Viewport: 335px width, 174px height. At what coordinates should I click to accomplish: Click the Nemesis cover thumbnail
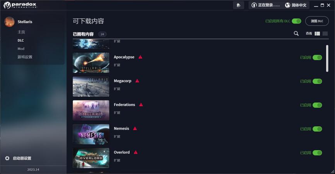(x=91, y=134)
